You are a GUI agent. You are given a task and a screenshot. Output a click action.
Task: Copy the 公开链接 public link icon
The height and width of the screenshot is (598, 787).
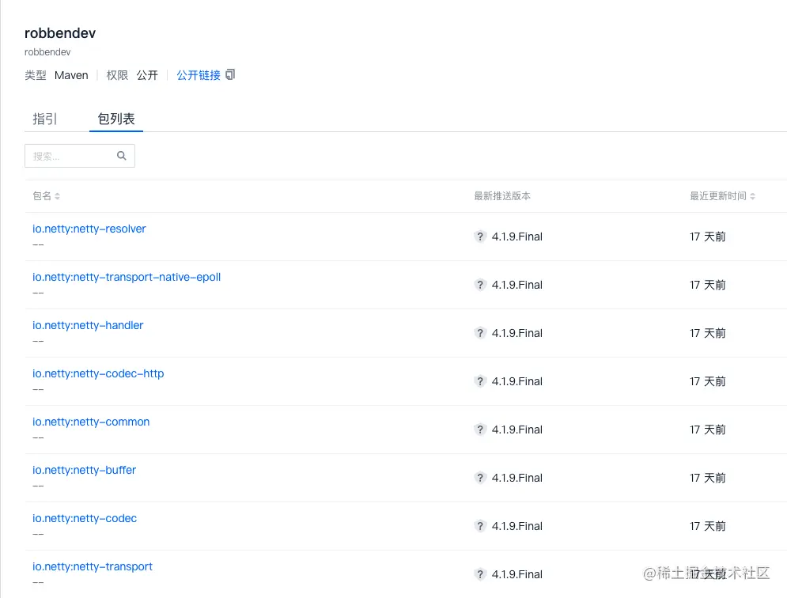(230, 75)
